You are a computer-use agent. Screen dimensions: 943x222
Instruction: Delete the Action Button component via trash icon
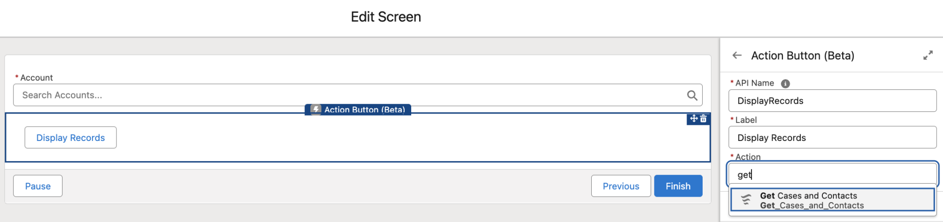click(704, 119)
